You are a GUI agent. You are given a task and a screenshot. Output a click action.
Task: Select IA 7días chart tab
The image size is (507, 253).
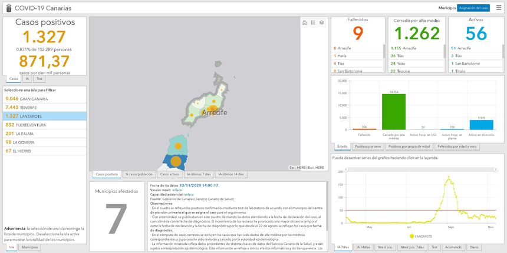tap(343, 248)
